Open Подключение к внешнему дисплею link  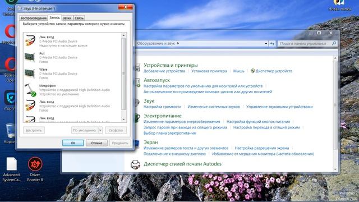pyautogui.click(x=174, y=154)
